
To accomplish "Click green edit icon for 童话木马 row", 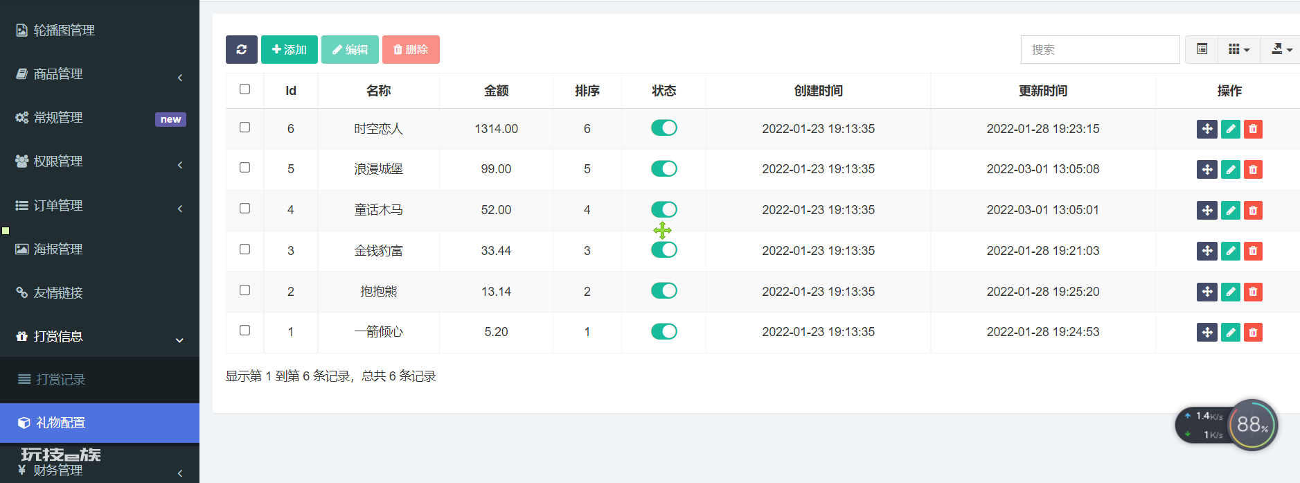I will coord(1230,210).
